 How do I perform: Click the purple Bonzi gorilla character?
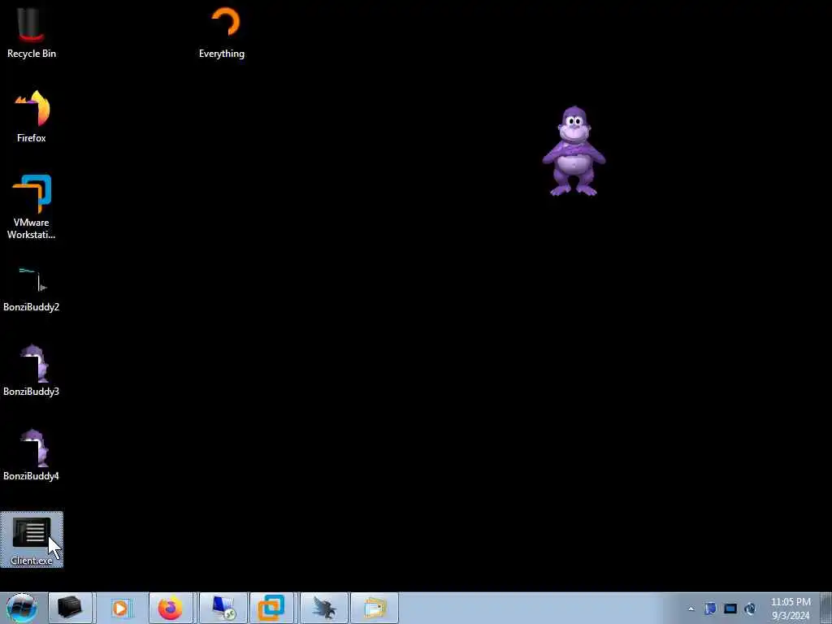tap(574, 151)
